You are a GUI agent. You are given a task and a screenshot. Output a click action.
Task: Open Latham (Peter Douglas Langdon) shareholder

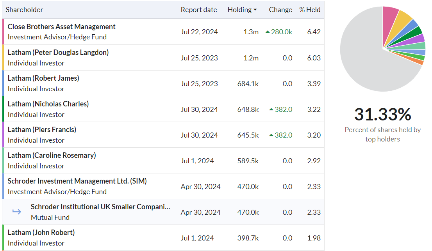pyautogui.click(x=58, y=53)
